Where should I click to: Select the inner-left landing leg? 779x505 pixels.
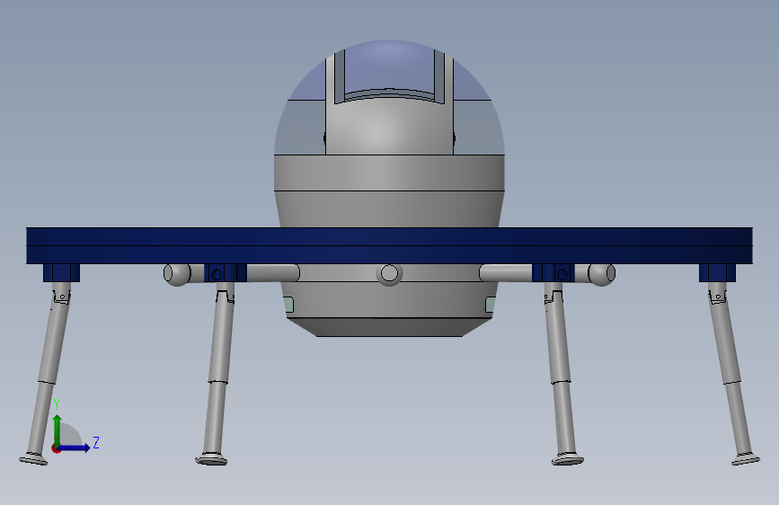tap(218, 373)
